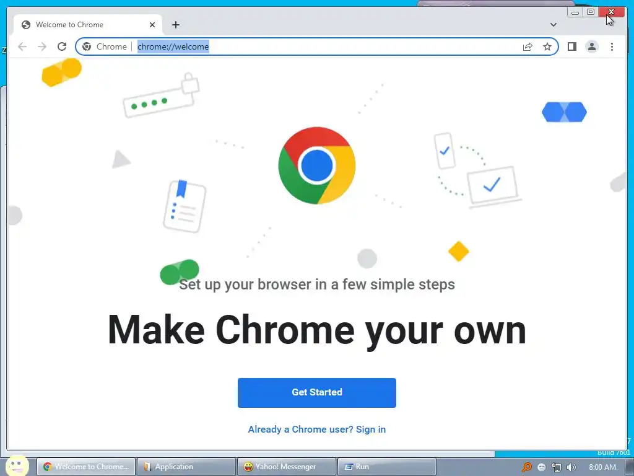
Task: Minimize the Chrome window
Action: click(x=575, y=12)
